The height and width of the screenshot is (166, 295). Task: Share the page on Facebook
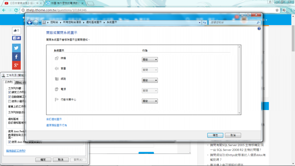tap(16, 57)
